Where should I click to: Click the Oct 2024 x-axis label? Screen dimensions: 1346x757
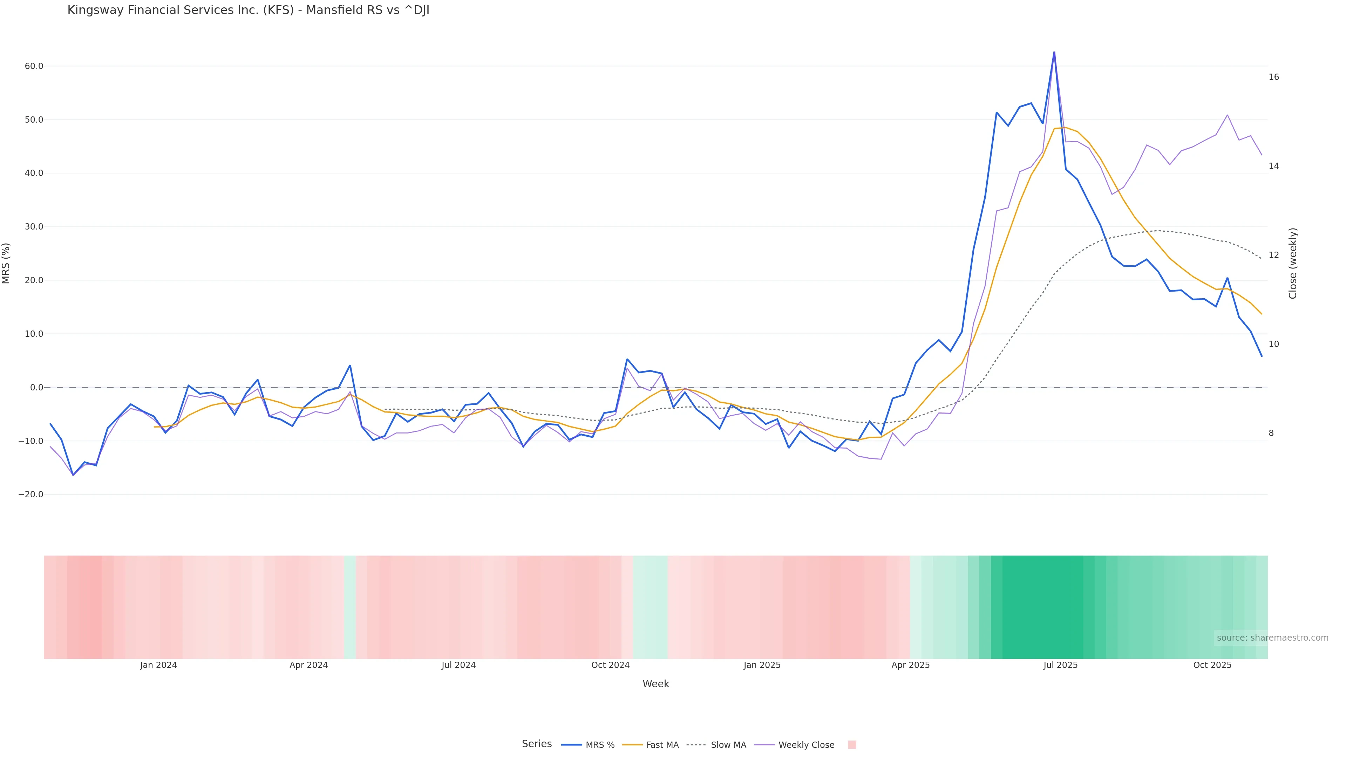[x=610, y=665]
